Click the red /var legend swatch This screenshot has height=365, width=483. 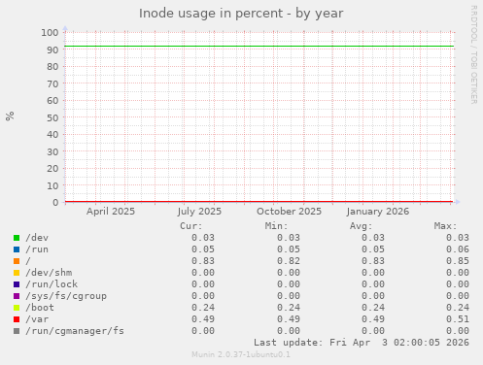click(x=17, y=319)
